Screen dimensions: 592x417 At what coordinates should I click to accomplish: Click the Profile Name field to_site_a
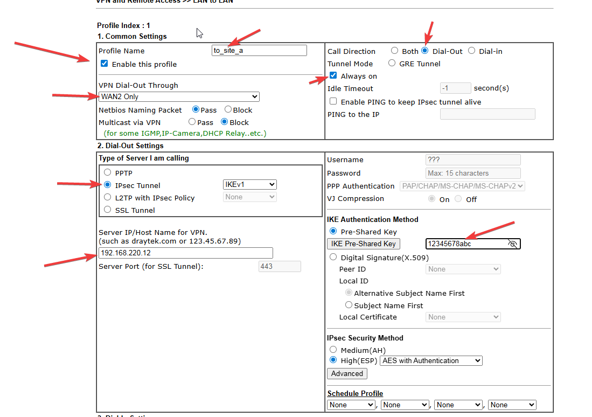[259, 50]
